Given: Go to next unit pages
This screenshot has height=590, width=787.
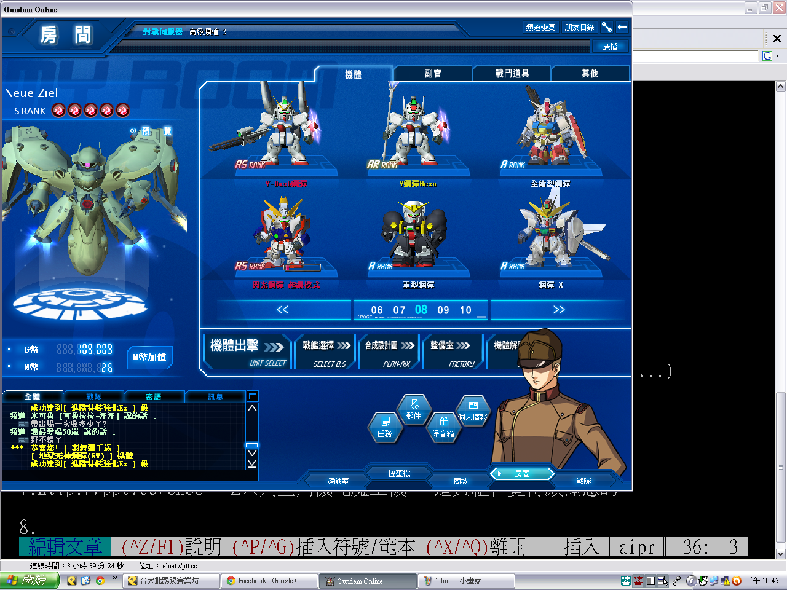Looking at the screenshot, I should tap(558, 310).
